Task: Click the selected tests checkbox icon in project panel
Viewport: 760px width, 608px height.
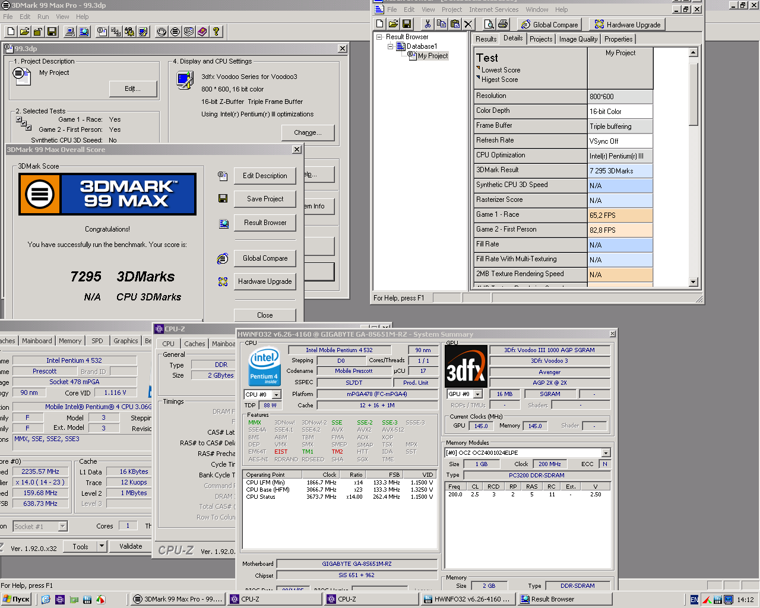Action: (24, 123)
